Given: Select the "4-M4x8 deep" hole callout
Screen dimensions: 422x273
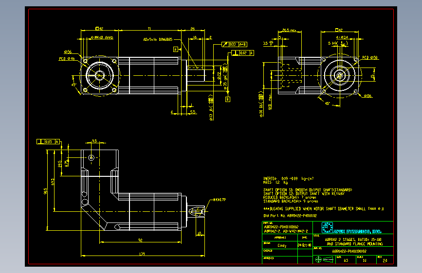Looking at the screenshot, I should coord(102,37).
